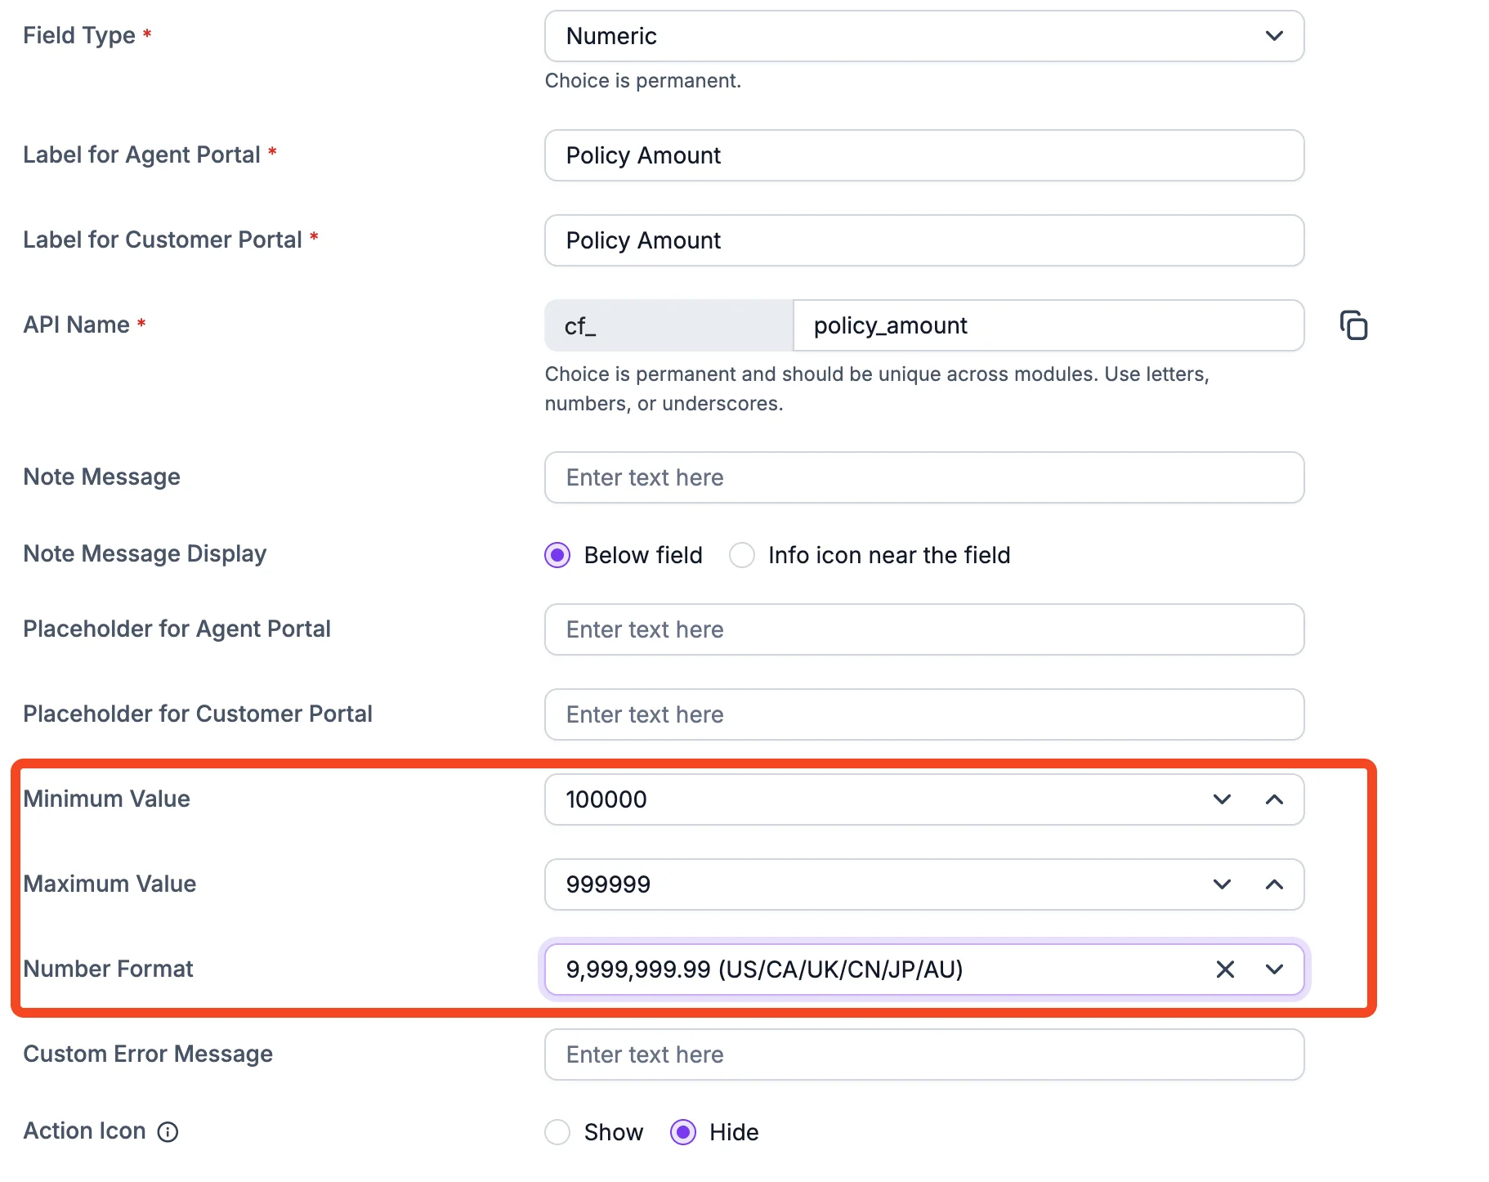Open the Field Type dropdown
The height and width of the screenshot is (1182, 1489).
click(923, 36)
